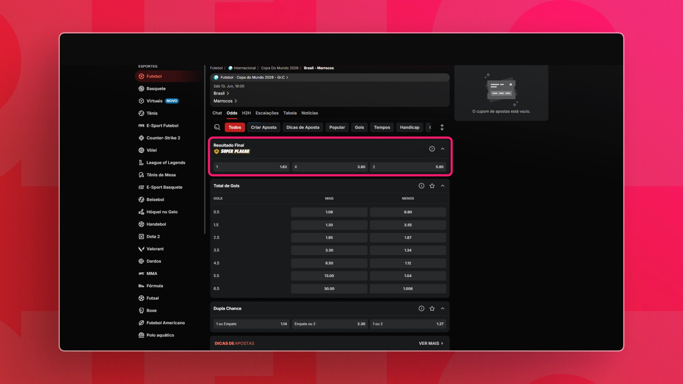The height and width of the screenshot is (384, 683).
Task: Favorite the Total de Gols market
Action: pos(432,186)
